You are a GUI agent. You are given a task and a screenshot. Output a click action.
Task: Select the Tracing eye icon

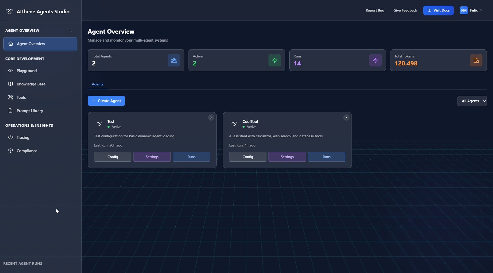tap(11, 137)
